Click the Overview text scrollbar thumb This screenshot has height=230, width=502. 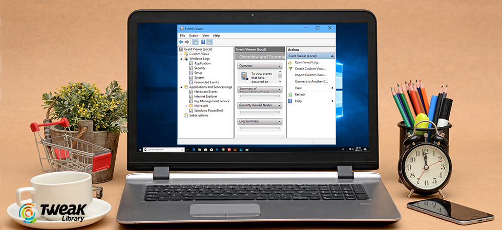tap(280, 76)
